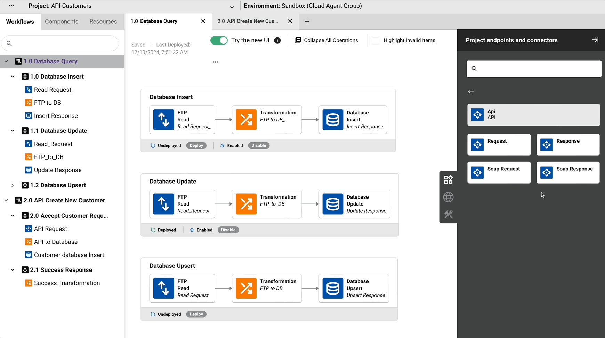Open the connectors grid icon tab
This screenshot has width=605, height=338.
448,180
